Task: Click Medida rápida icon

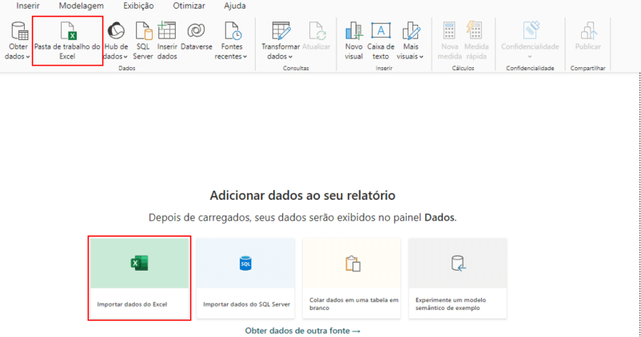Action: point(475,30)
